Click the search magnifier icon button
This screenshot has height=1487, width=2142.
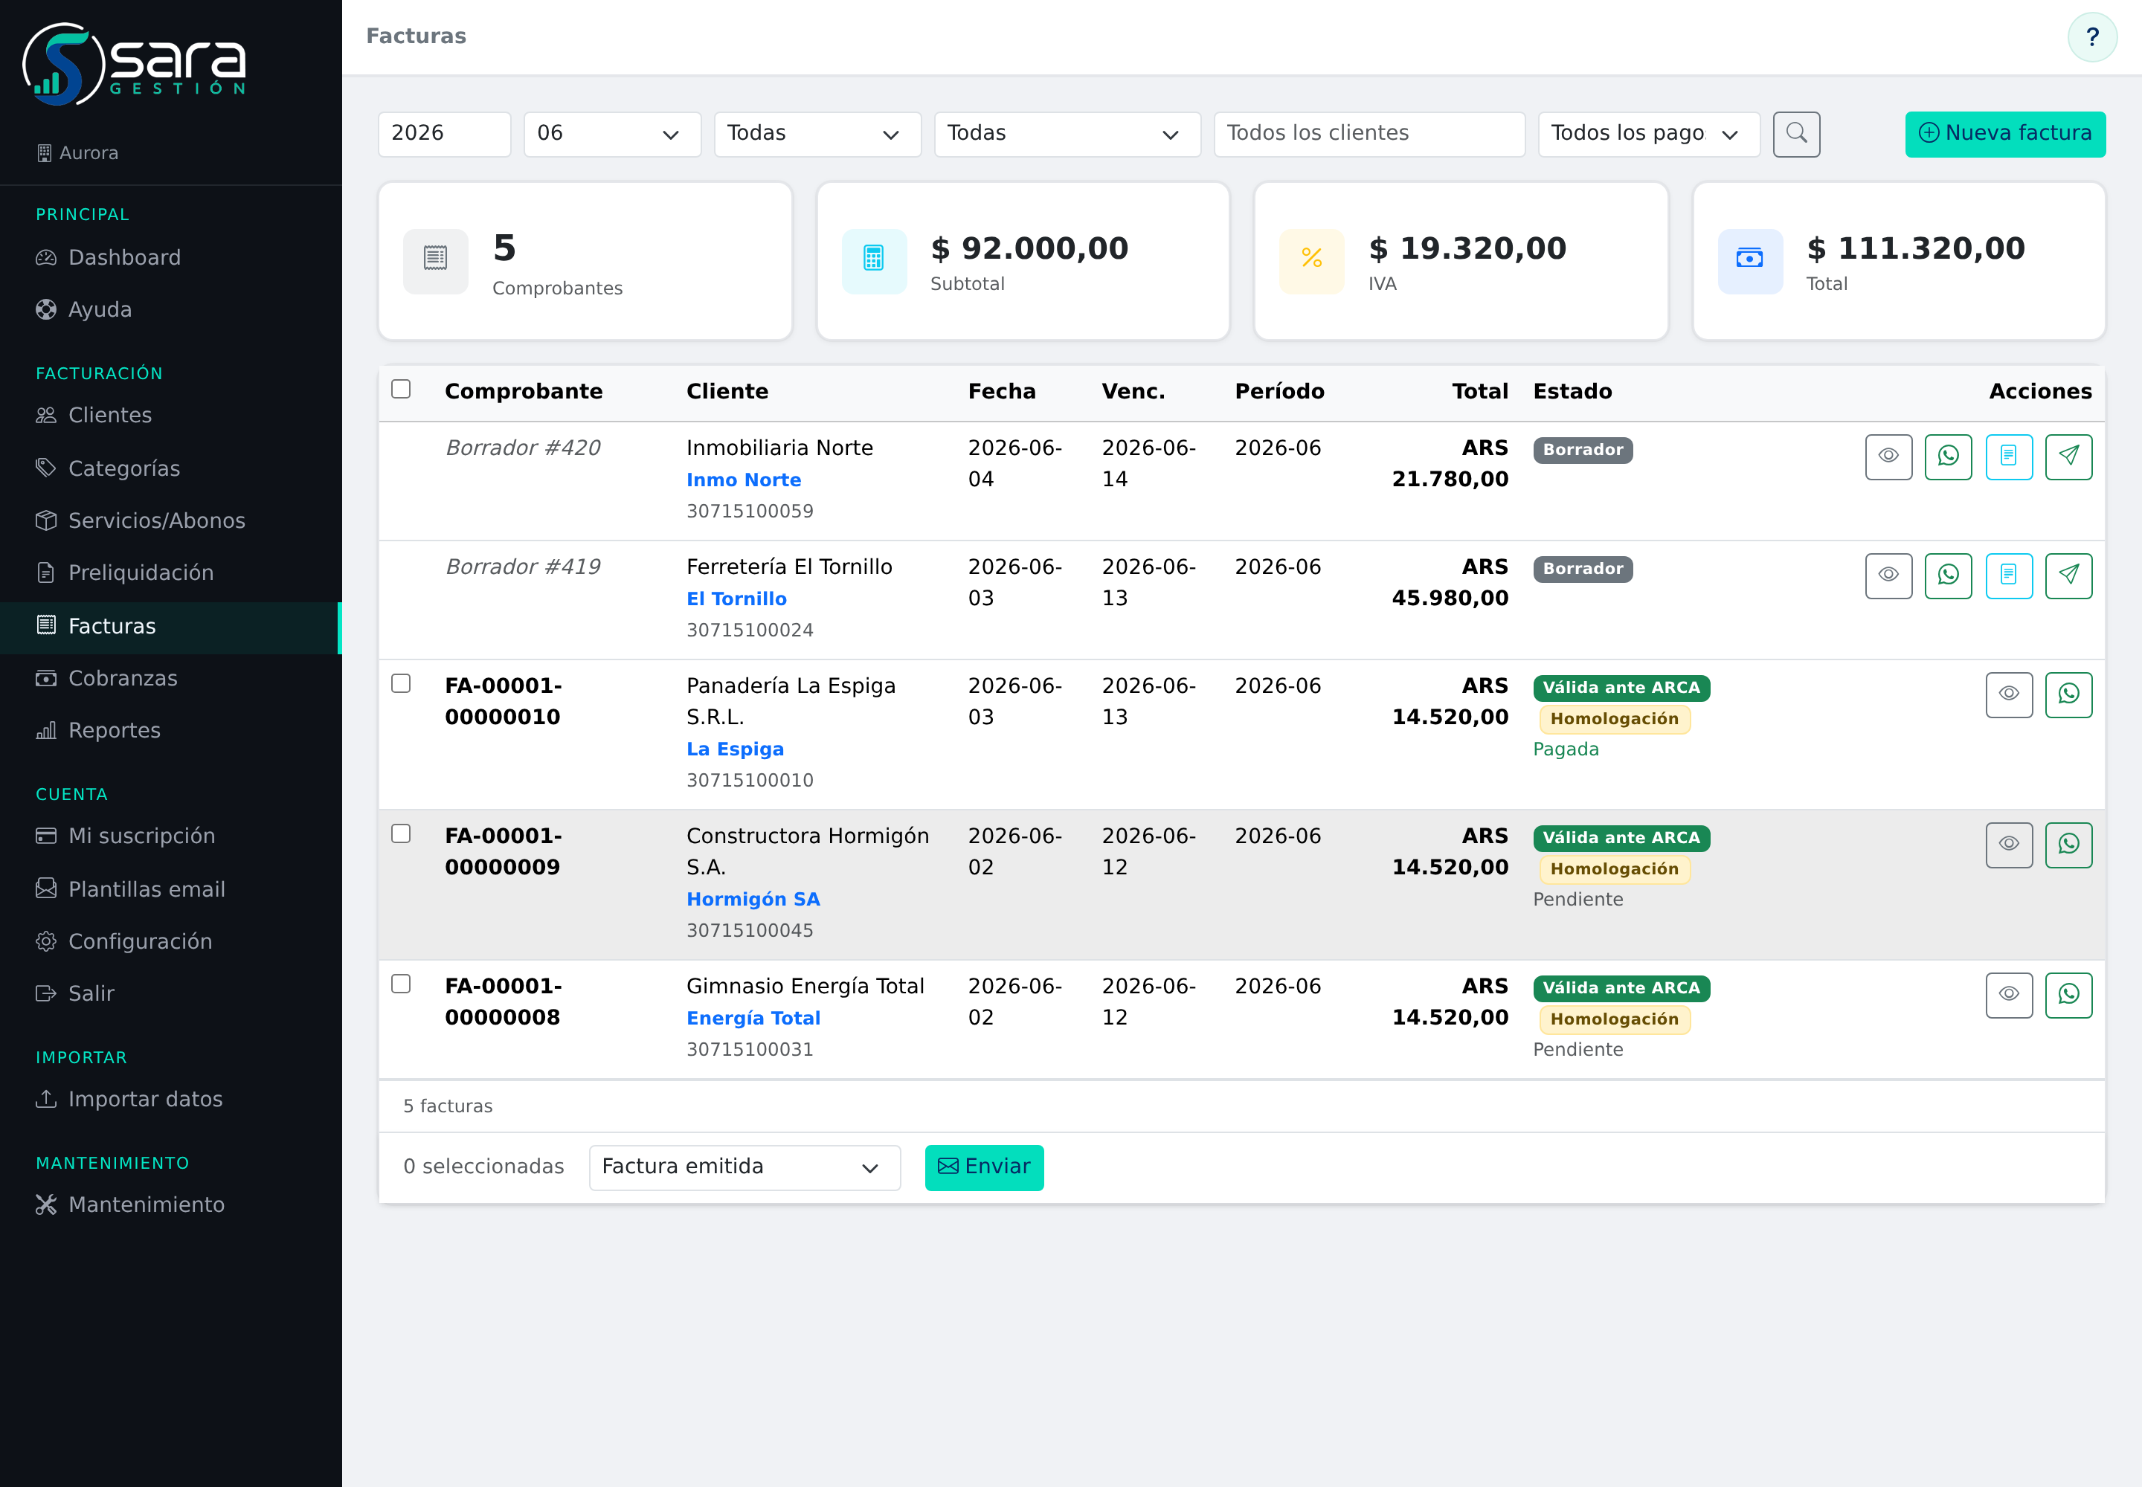pyautogui.click(x=1796, y=134)
